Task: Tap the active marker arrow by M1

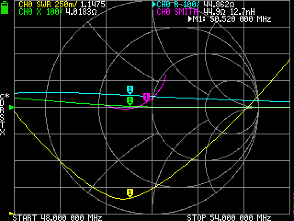Action: tap(190, 19)
